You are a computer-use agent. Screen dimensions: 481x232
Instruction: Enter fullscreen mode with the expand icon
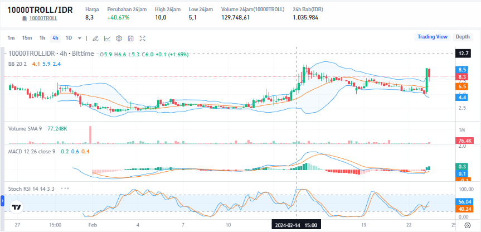click(x=143, y=38)
